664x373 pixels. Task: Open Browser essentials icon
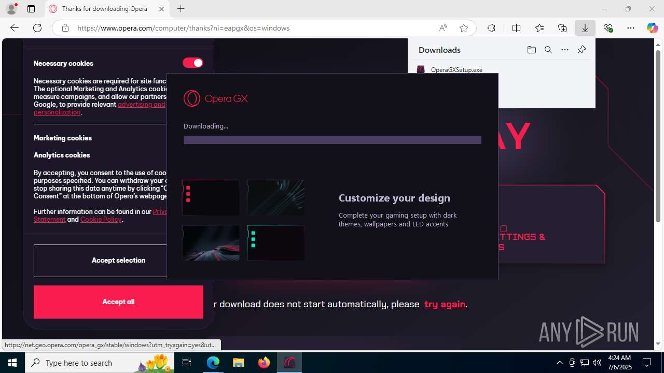coord(608,28)
